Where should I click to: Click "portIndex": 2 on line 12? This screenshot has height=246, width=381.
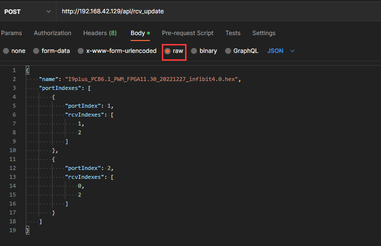88,168
